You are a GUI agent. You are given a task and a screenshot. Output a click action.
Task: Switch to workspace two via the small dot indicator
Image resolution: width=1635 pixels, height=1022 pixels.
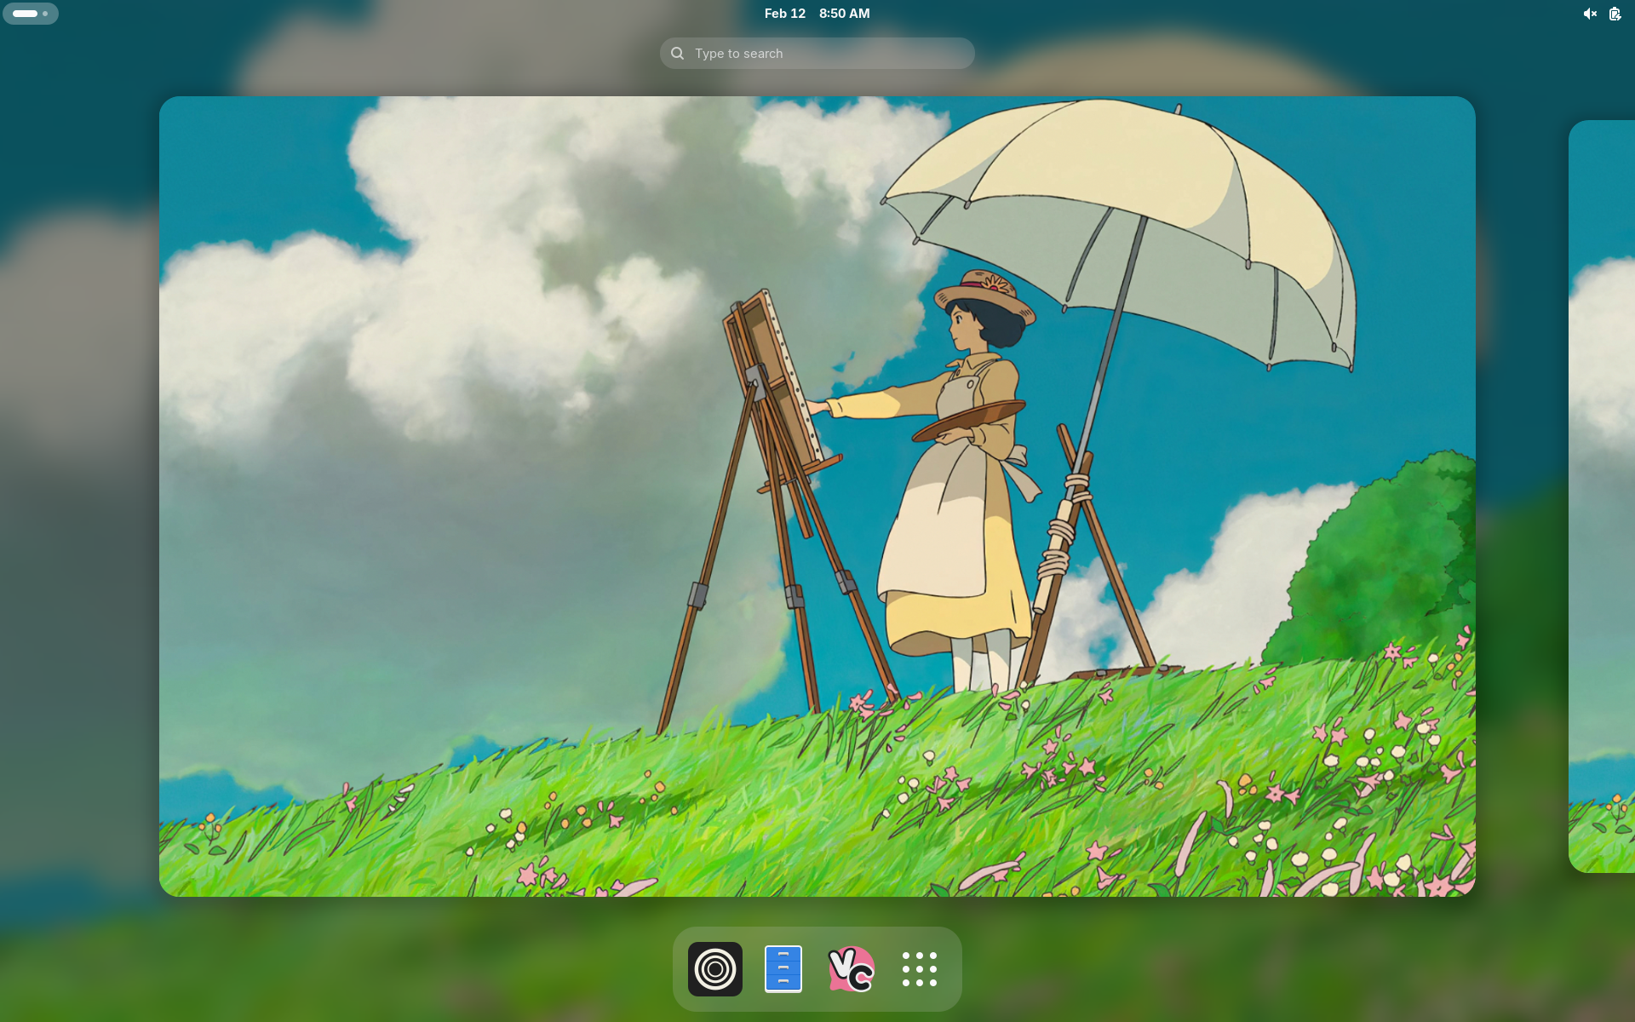pyautogui.click(x=45, y=14)
